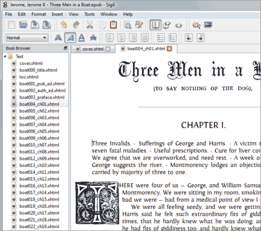Click the Text folder icon
Image resolution: width=261 pixels, height=231 pixels.
click(x=11, y=56)
